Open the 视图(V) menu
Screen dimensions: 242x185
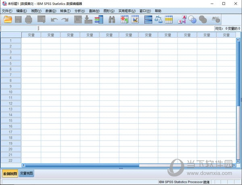coord(36,11)
